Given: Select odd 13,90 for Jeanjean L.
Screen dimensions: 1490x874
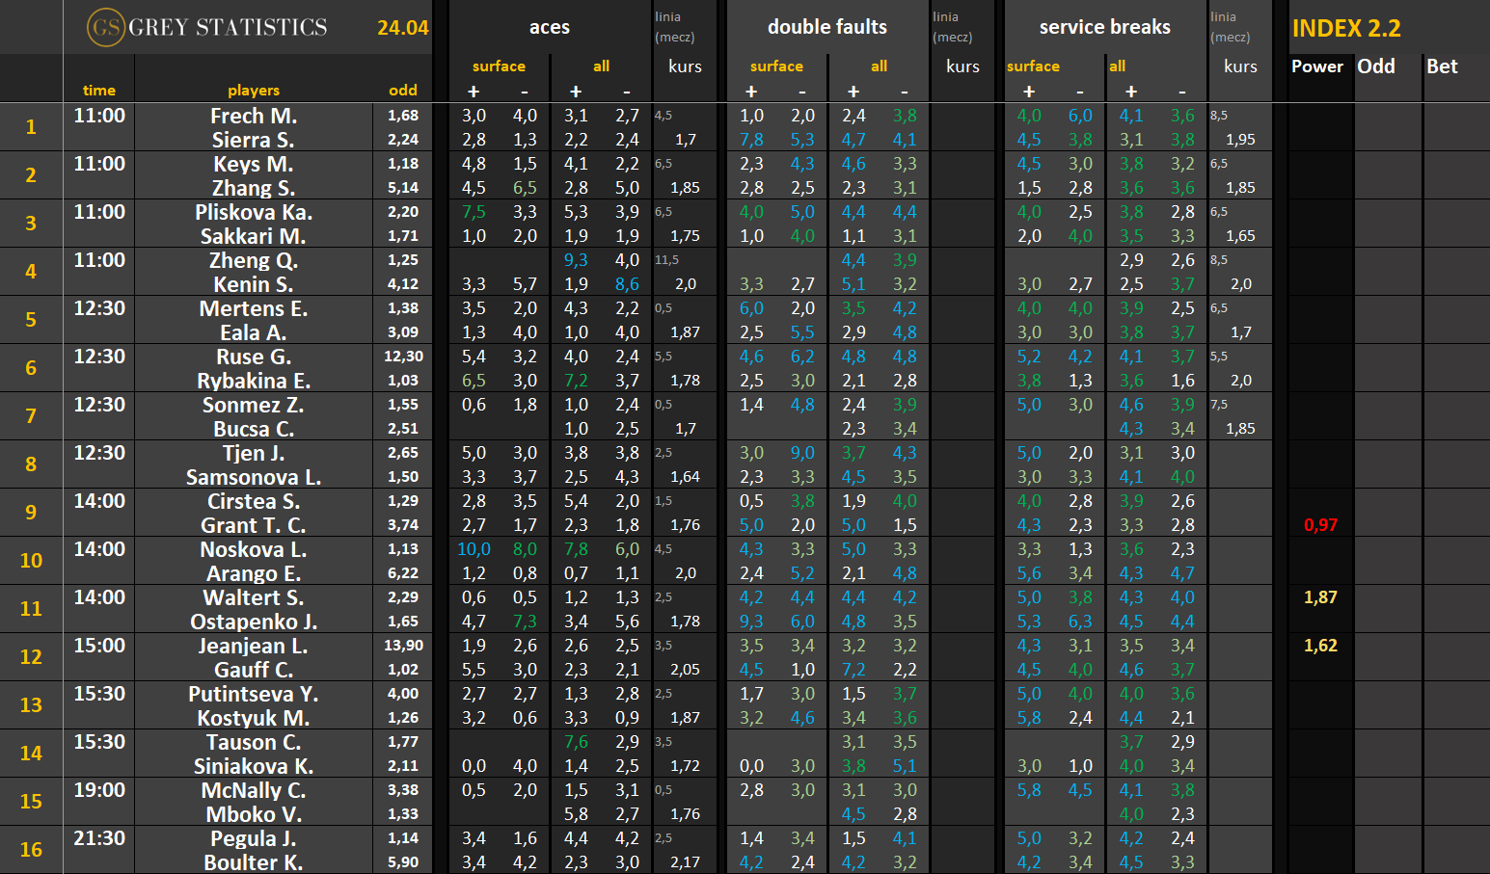Looking at the screenshot, I should click(403, 646).
